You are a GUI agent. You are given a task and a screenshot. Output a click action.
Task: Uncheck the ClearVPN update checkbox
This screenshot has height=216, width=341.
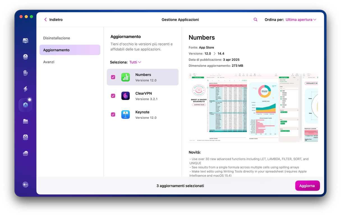point(113,96)
